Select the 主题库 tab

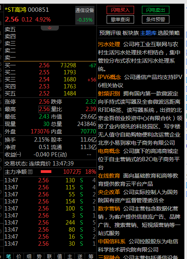[148, 33]
